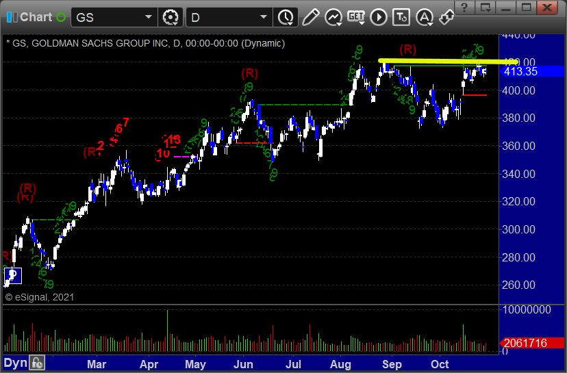
Task: Click the double-arrow link icon
Action: [446, 17]
